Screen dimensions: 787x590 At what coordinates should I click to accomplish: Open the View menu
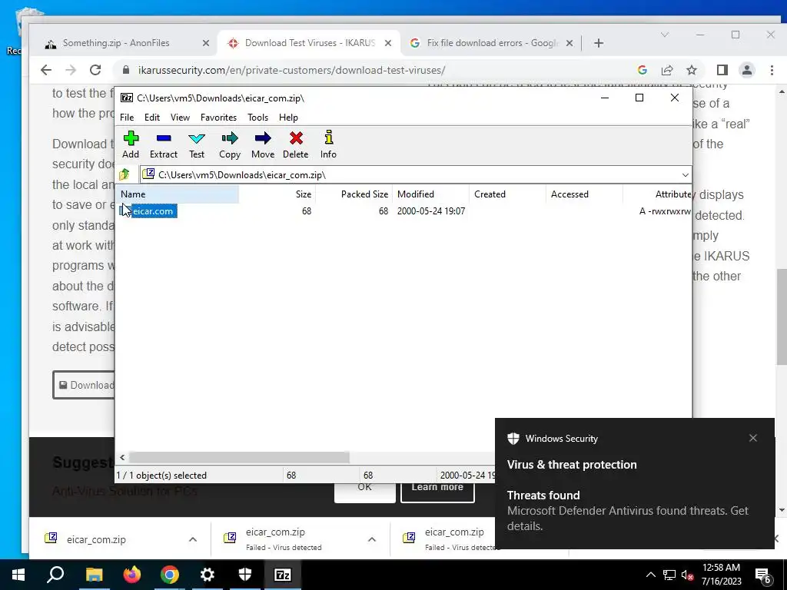click(x=180, y=118)
